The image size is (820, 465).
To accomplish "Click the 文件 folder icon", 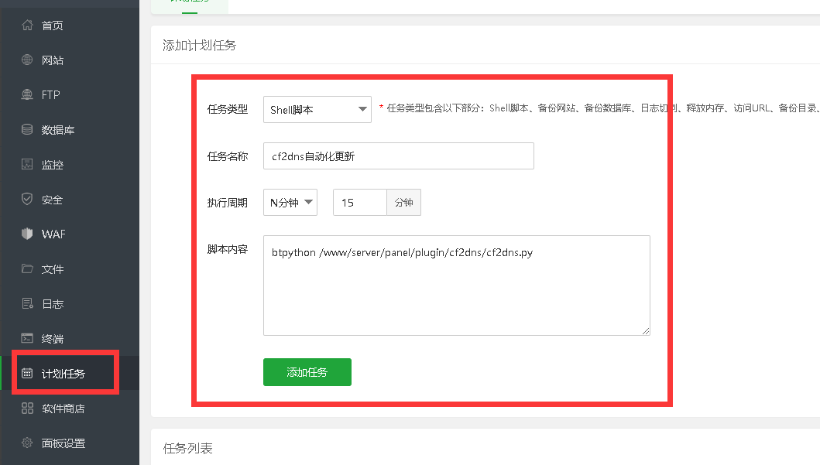I will (27, 269).
